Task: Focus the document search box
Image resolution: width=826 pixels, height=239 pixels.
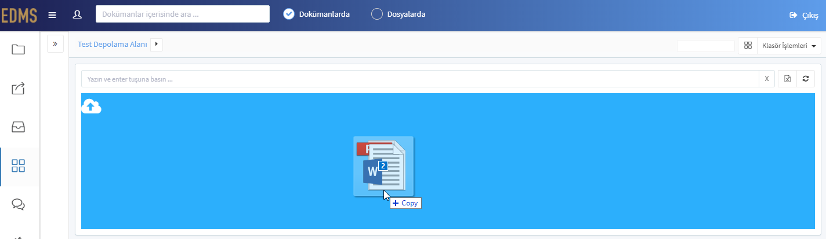Action: point(183,14)
